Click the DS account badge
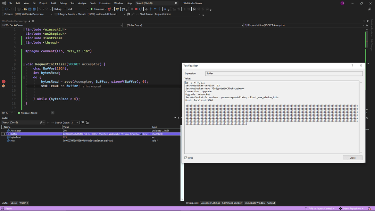This screenshot has width=375, height=211. coord(342,3)
